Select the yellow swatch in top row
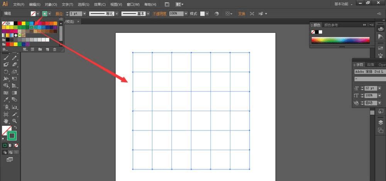This screenshot has height=181, width=386. tap(24, 23)
